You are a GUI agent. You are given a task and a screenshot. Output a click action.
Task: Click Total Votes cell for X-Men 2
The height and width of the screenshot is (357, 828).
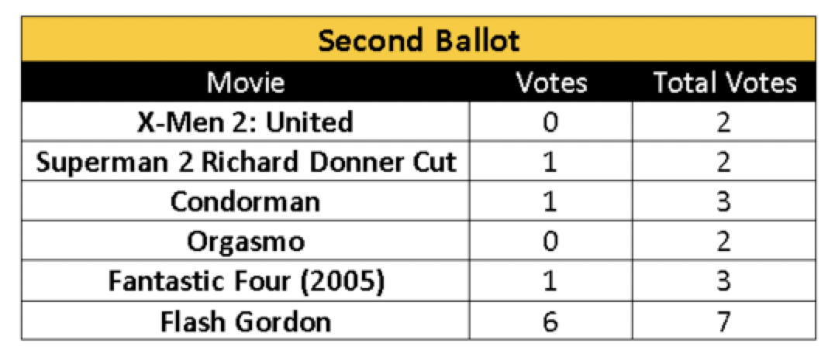(724, 122)
